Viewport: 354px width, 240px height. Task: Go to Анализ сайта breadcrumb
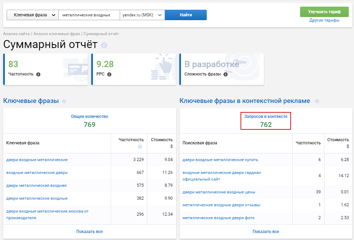pos(16,34)
